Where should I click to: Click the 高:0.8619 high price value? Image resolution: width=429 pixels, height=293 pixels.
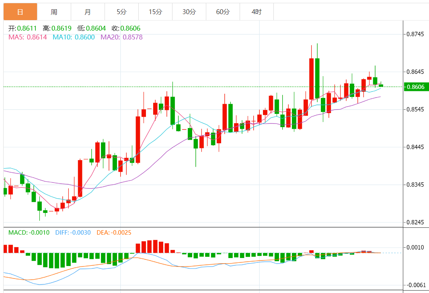[57, 28]
